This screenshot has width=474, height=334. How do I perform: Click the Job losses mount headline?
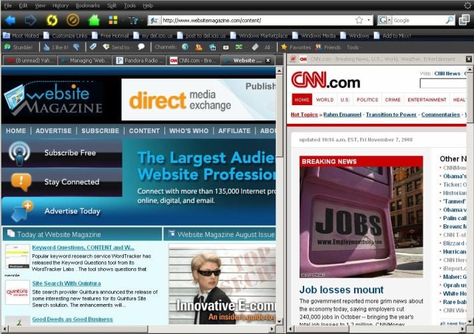(x=341, y=289)
